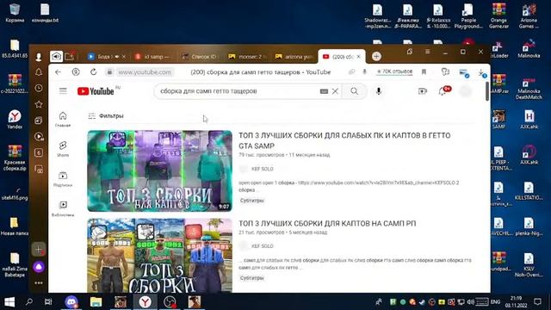Open the Фильтры filters button
This screenshot has height=310, width=551.
tap(106, 115)
